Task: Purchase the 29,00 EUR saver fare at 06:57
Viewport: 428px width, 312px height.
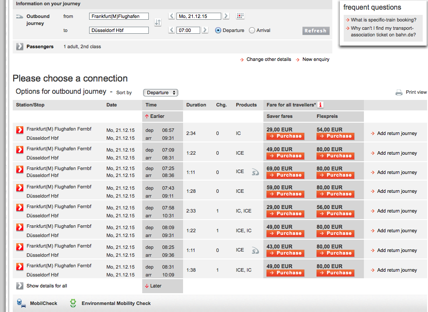Action: click(x=285, y=136)
